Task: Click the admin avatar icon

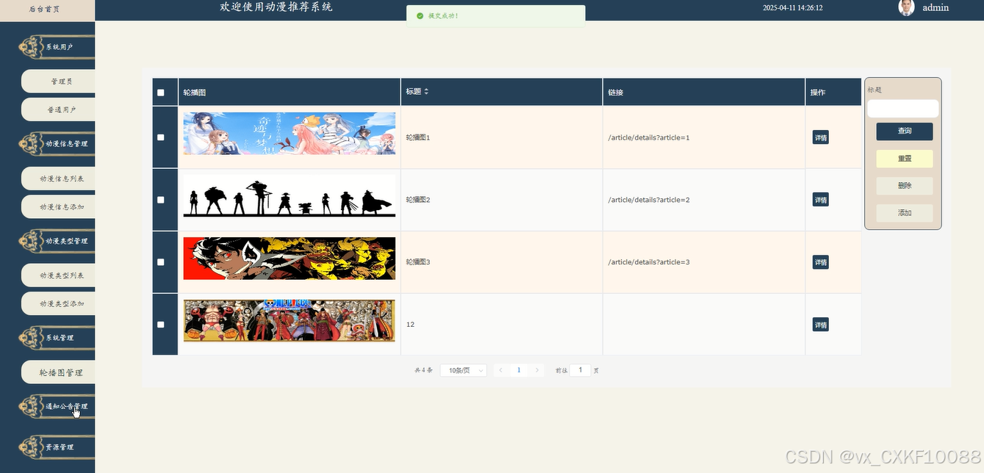Action: (906, 7)
